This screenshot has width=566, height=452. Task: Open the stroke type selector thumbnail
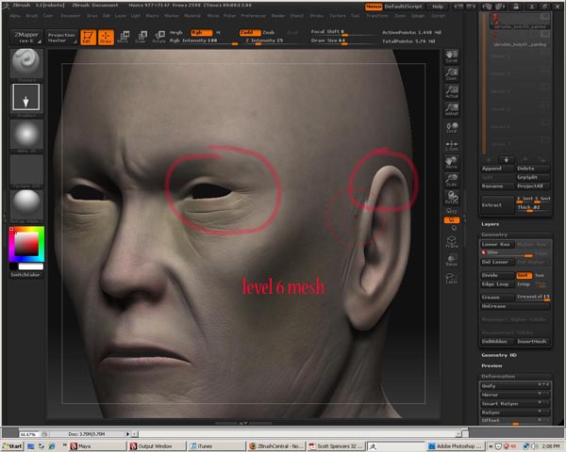(x=26, y=97)
